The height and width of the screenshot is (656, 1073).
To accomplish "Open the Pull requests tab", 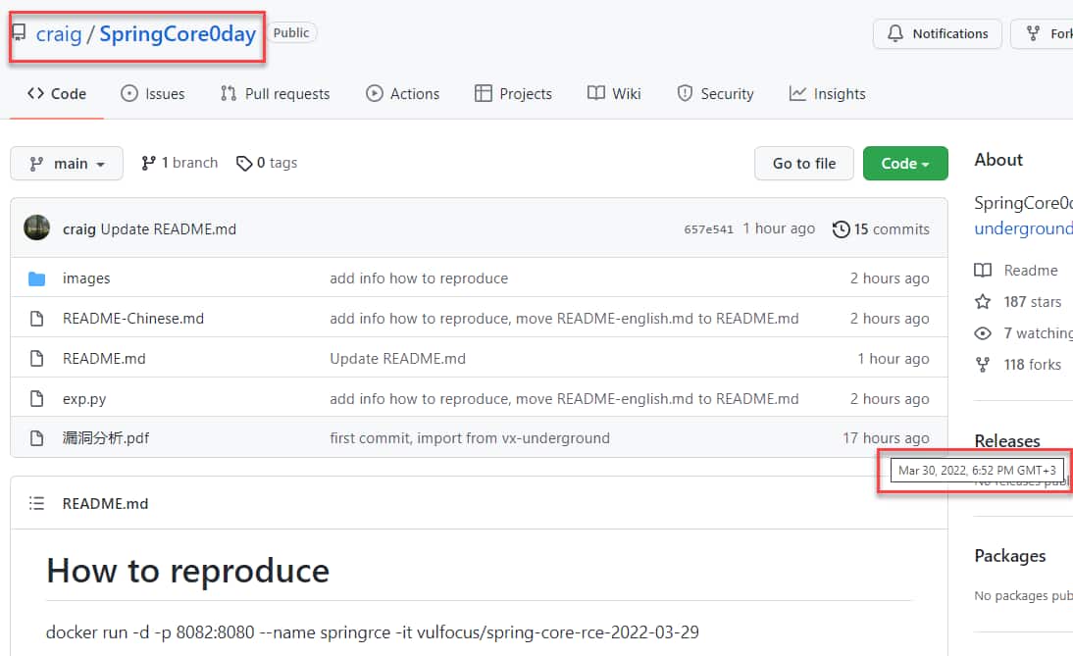I will [x=275, y=94].
